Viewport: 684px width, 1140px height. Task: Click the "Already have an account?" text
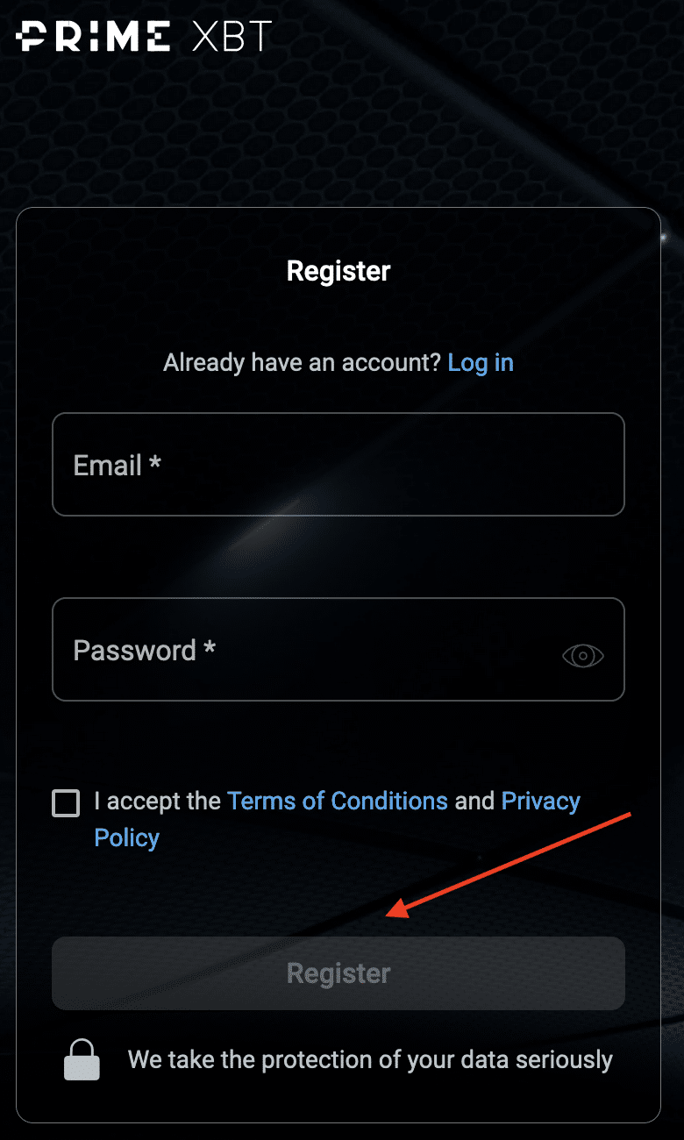302,362
